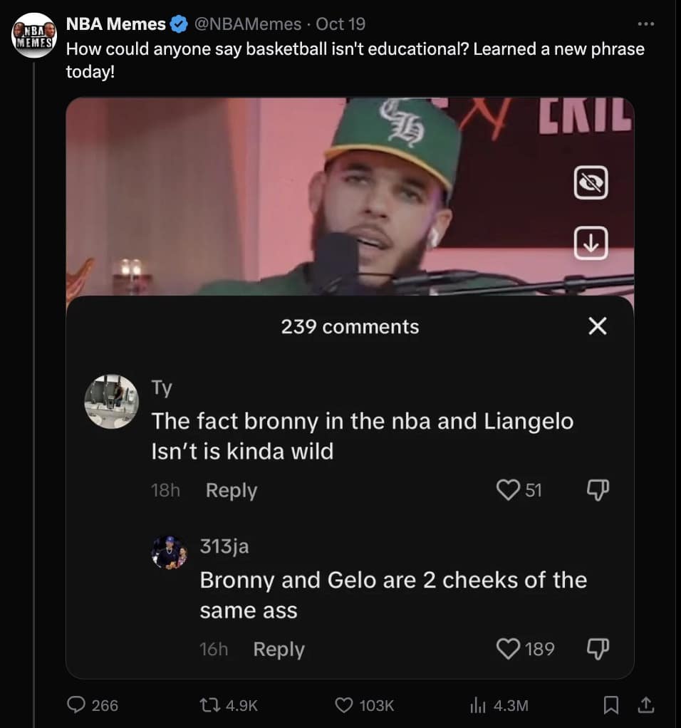Viewport: 681px width, 728px height.
Task: View 313ja's profile avatar
Action: point(169,553)
